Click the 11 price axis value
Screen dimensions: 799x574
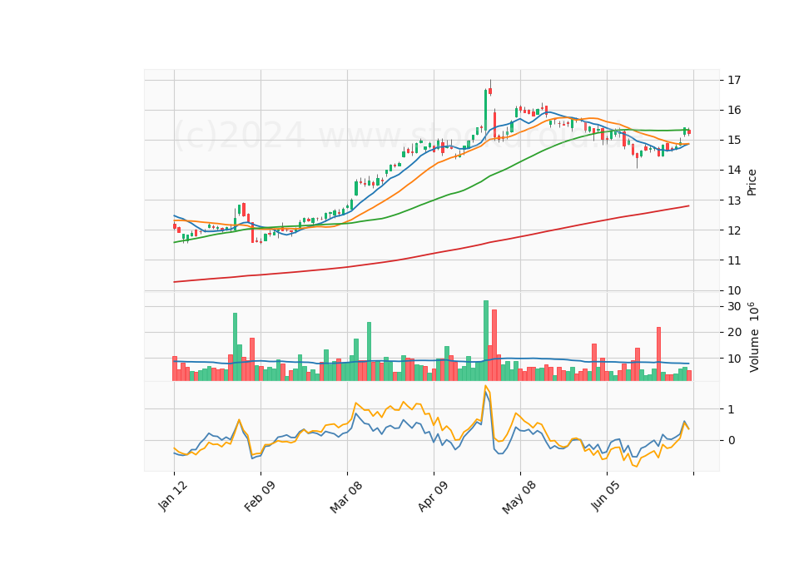(734, 260)
